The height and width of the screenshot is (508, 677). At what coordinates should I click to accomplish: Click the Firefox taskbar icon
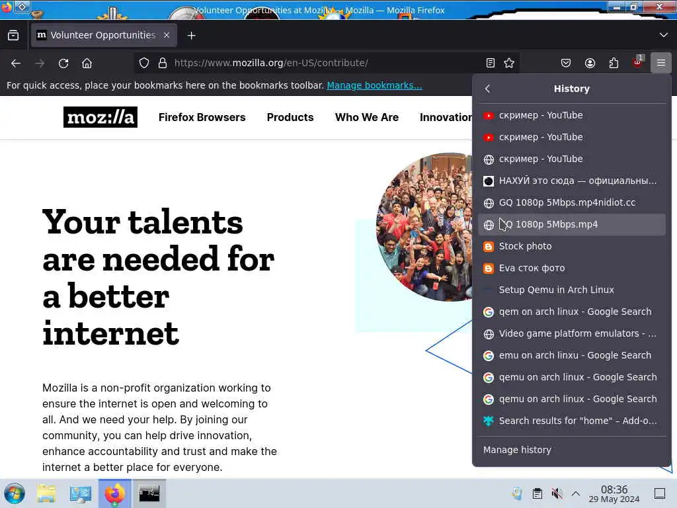click(114, 493)
